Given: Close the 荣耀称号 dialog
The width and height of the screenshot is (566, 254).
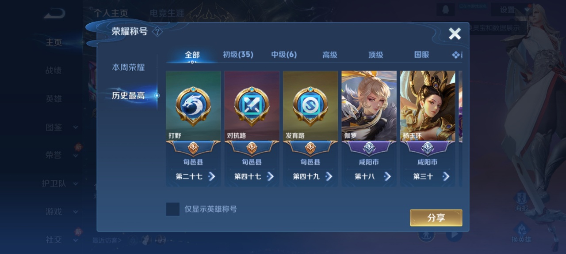Looking at the screenshot, I should 455,34.
